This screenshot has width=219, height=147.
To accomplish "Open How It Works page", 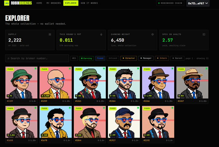I will coord(89,3).
